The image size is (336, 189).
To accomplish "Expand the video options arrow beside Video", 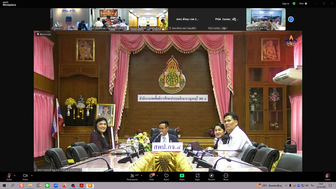I will [32, 175].
